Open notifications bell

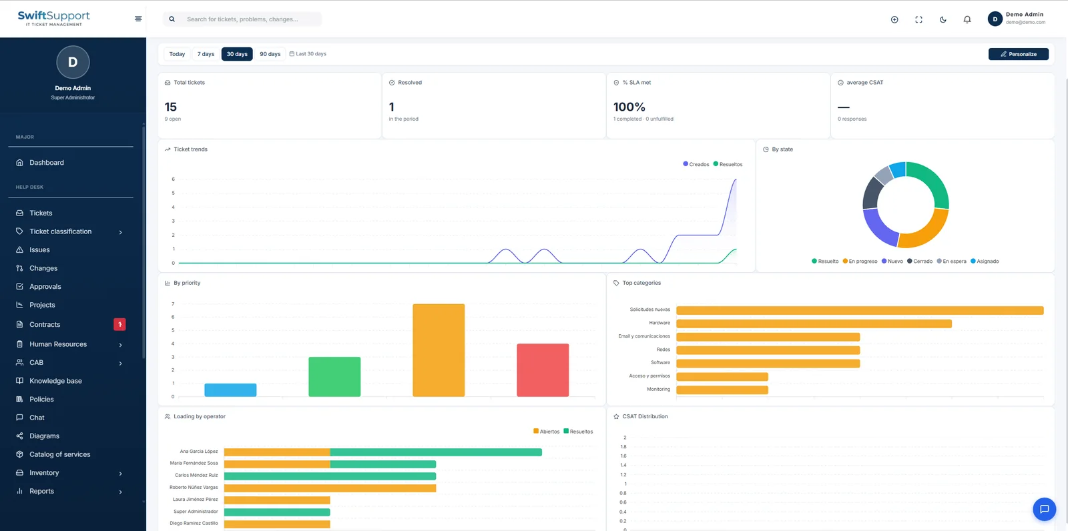coord(967,19)
